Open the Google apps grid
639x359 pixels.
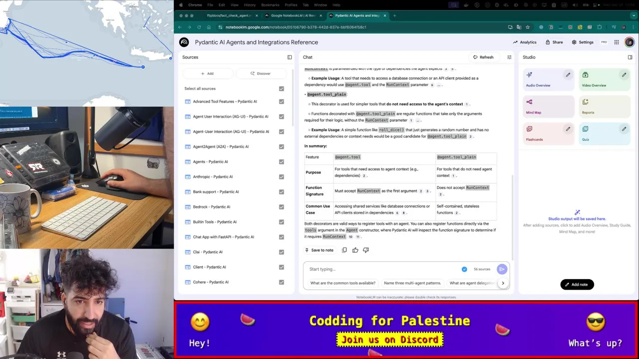(x=617, y=42)
